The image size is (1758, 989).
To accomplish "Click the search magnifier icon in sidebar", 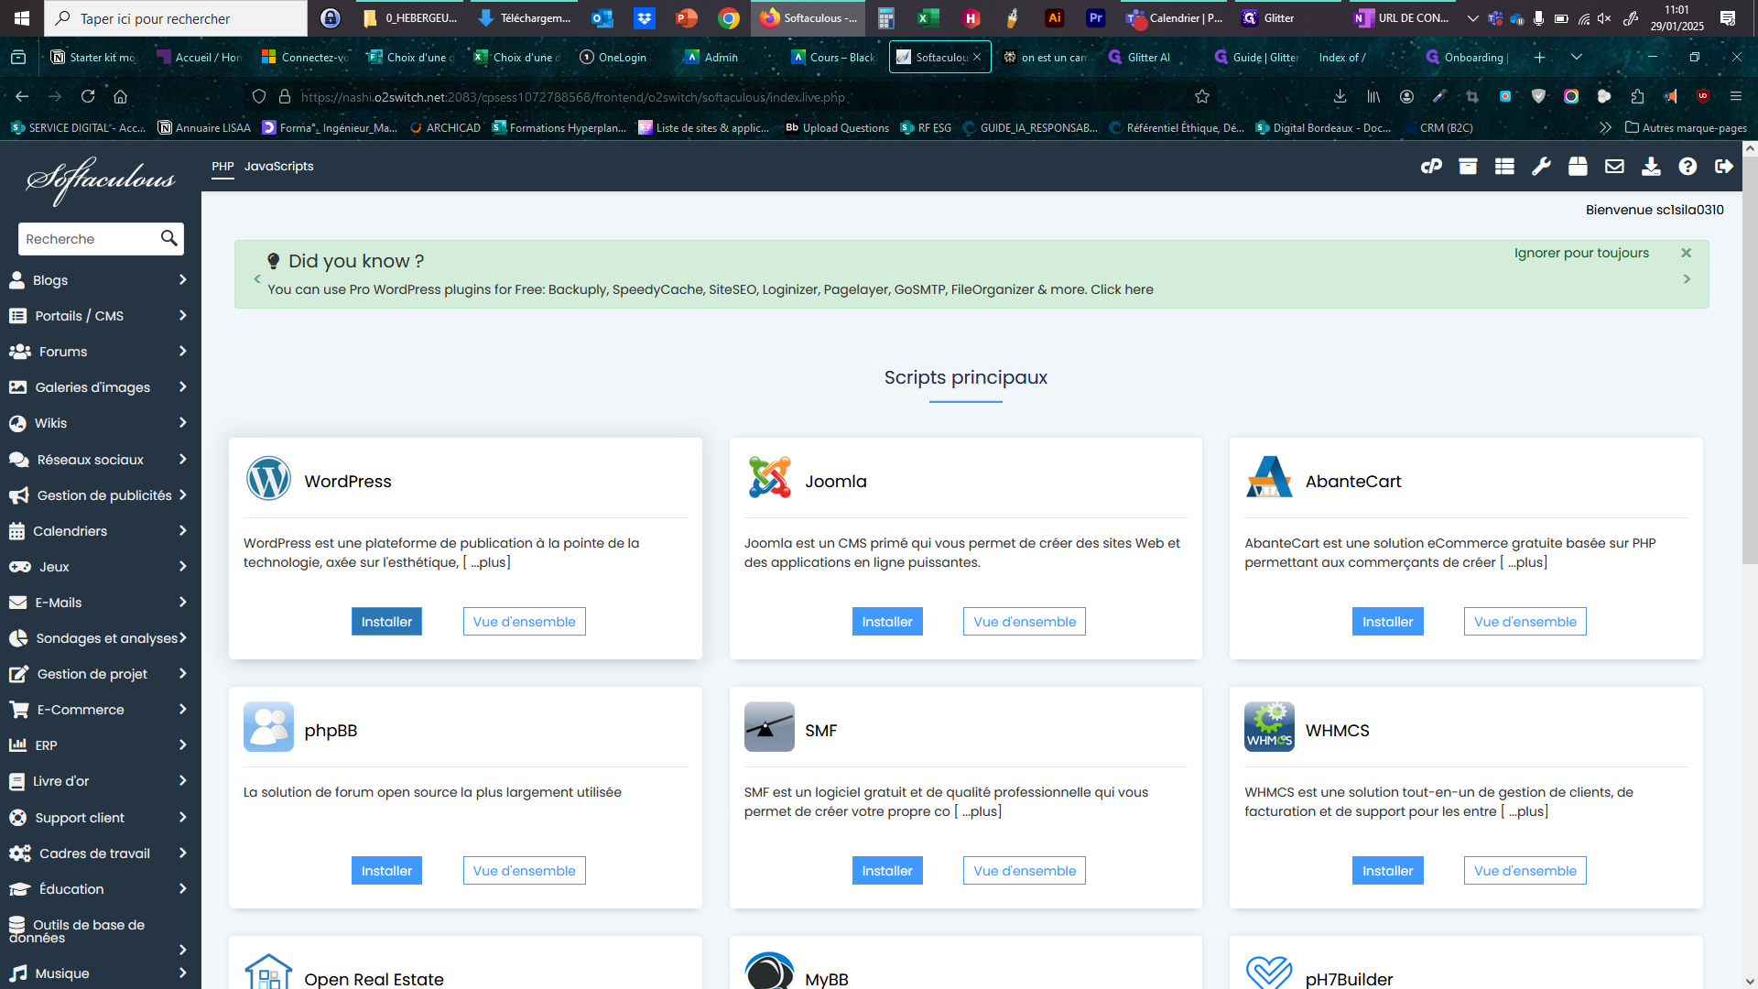I will (168, 238).
